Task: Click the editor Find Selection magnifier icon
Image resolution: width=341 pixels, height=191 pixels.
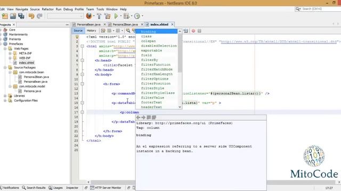Action: (x=128, y=31)
